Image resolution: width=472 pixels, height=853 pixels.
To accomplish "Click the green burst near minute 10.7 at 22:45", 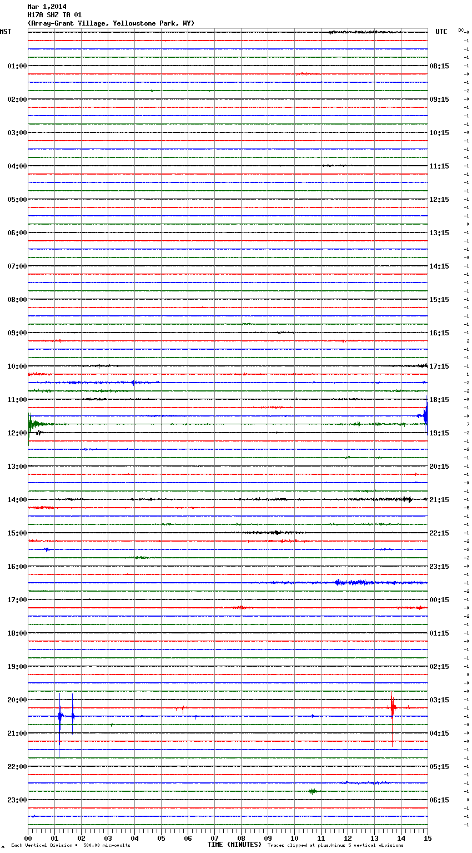I will (313, 791).
